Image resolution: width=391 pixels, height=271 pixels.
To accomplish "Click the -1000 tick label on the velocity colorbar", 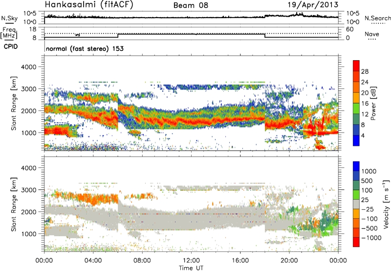I will 371,238.
